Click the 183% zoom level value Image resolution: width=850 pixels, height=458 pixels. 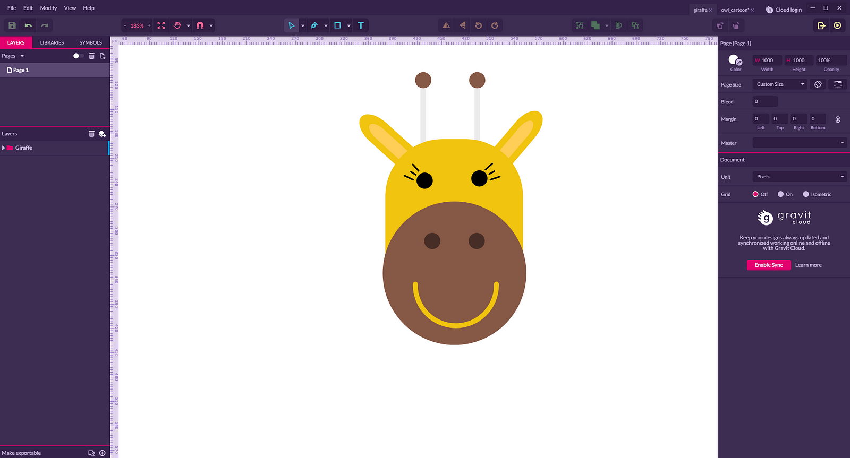(x=137, y=25)
